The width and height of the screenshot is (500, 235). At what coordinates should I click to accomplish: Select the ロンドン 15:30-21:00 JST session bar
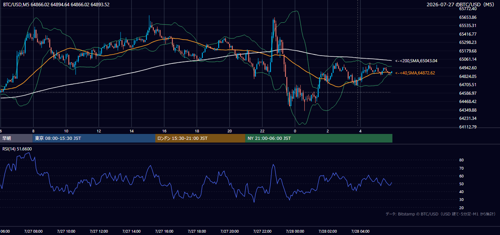coord(200,138)
